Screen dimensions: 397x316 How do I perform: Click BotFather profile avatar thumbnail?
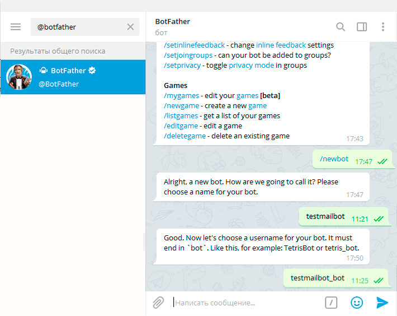[x=19, y=77]
